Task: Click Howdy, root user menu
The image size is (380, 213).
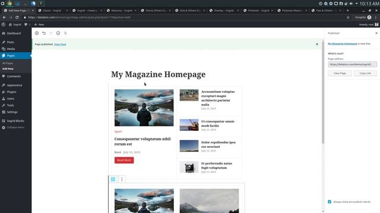Action: [368, 24]
